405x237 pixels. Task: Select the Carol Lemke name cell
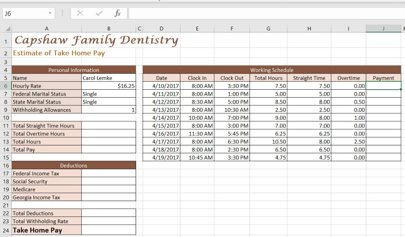[109, 78]
